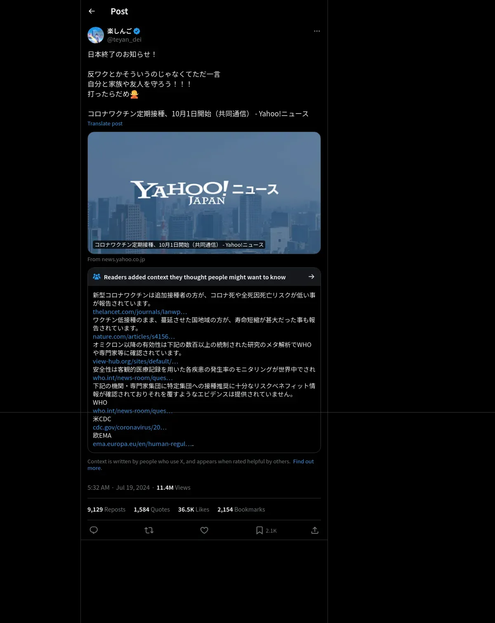
Task: Click the From news.yahoo.co.jp source text
Action: pos(116,259)
